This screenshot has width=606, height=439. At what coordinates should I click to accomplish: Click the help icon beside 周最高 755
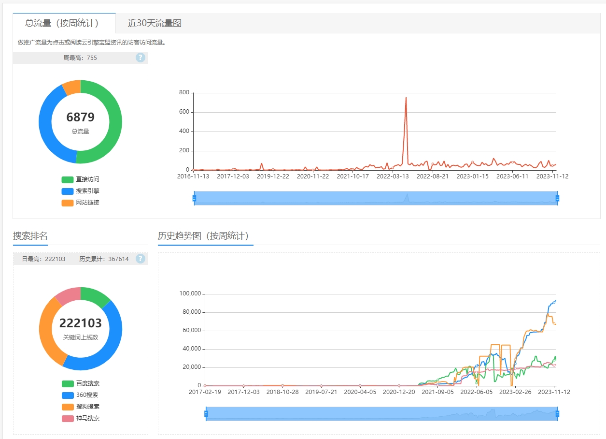[140, 58]
